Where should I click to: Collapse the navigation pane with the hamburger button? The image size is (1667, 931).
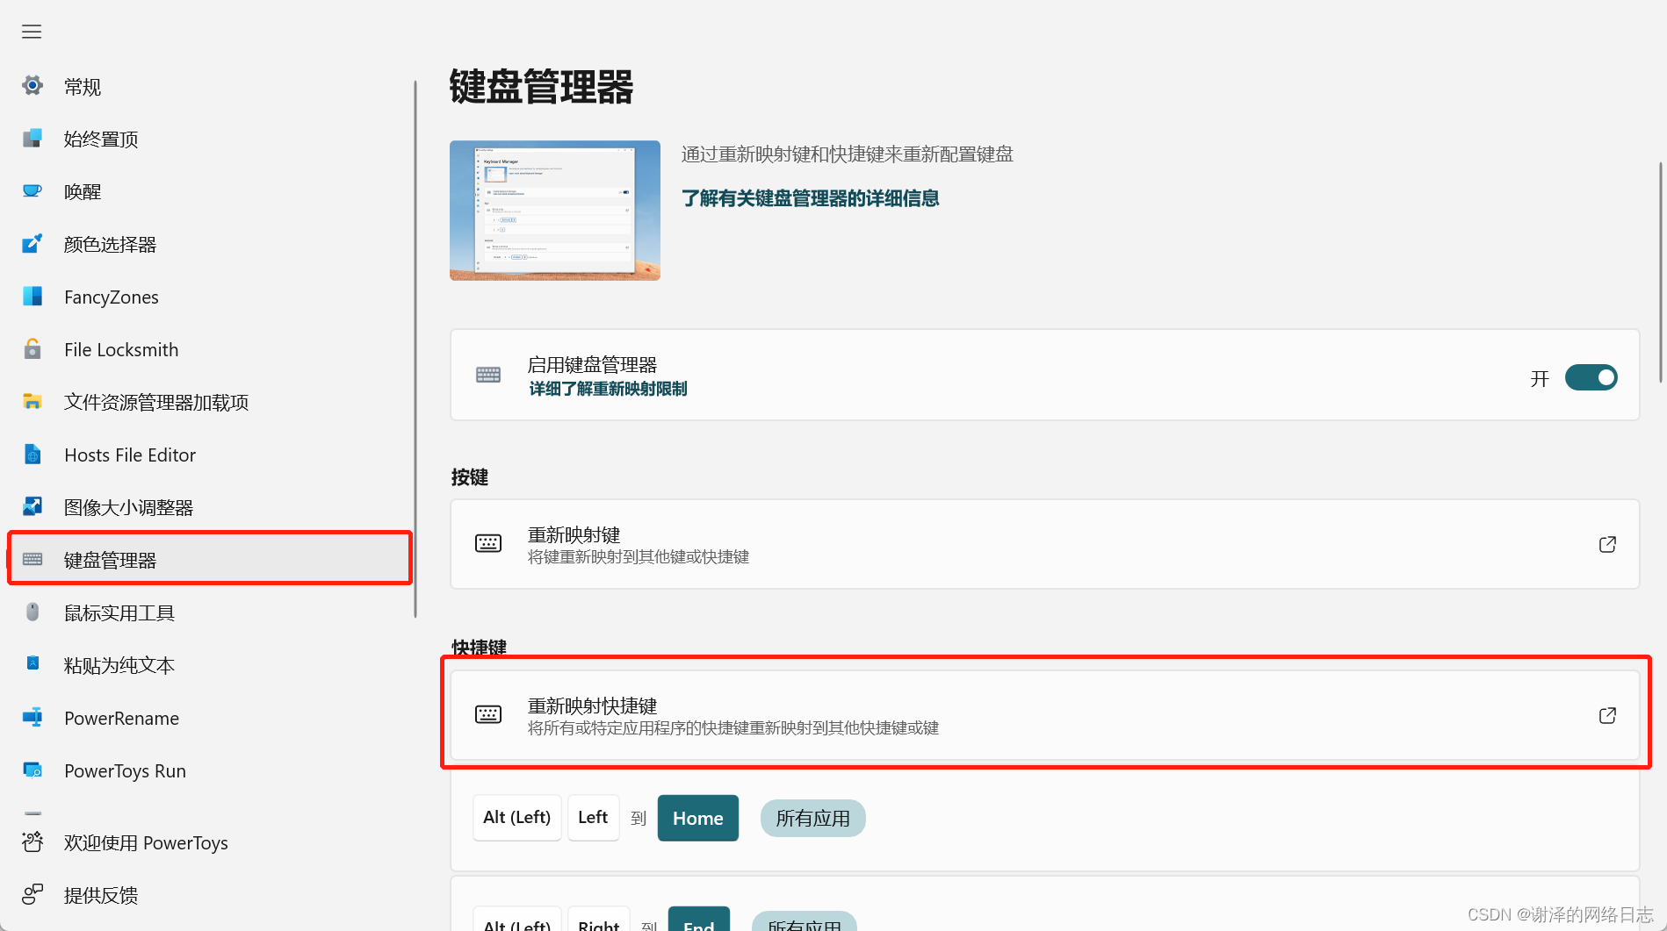(31, 32)
